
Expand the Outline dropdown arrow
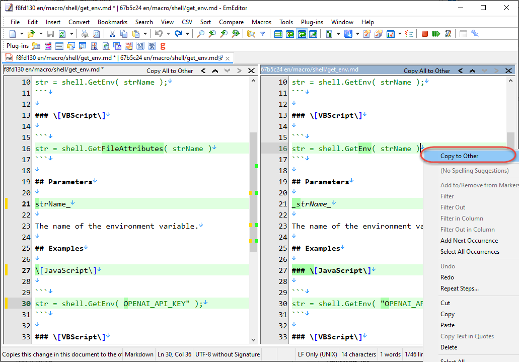pyautogui.click(x=338, y=34)
